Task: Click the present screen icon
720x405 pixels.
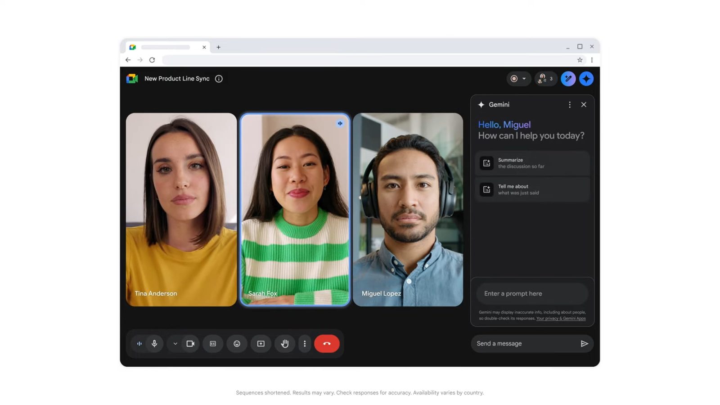Action: 261,344
